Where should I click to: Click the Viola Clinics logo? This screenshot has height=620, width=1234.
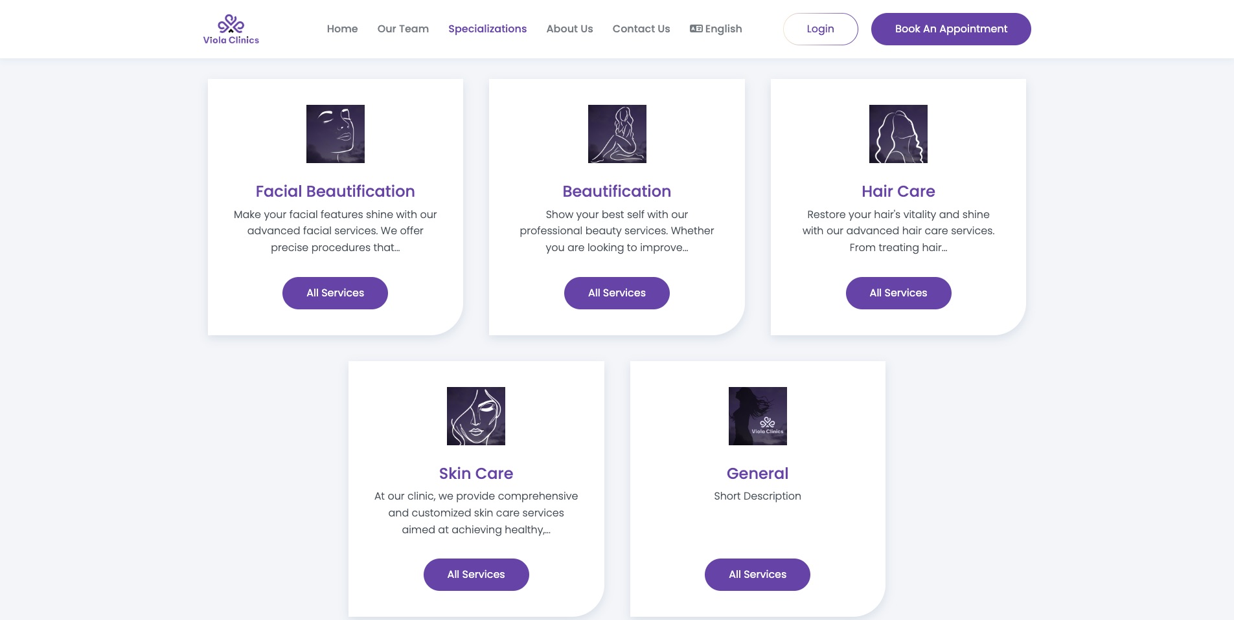231,29
